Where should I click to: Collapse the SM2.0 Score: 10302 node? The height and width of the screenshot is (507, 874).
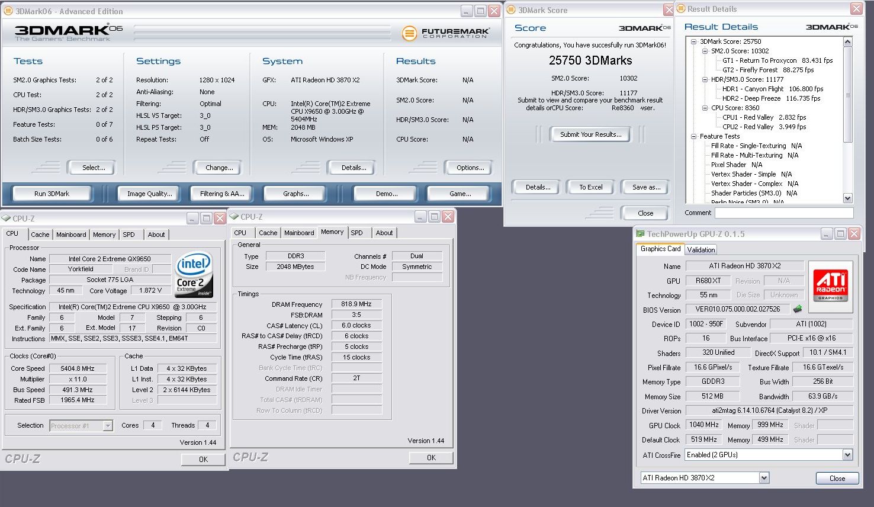[x=705, y=51]
